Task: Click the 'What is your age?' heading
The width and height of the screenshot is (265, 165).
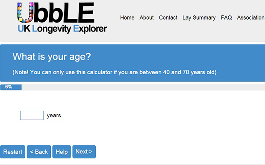Action: pyautogui.click(x=52, y=57)
